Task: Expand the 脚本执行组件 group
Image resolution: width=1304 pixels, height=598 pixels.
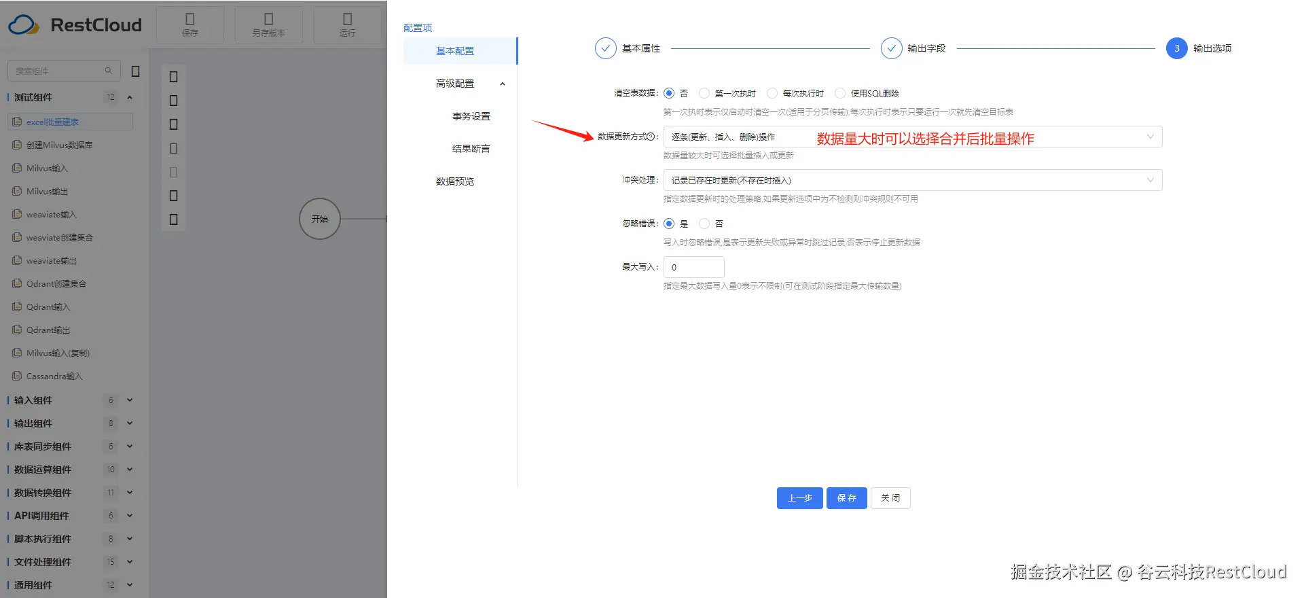Action: click(130, 539)
